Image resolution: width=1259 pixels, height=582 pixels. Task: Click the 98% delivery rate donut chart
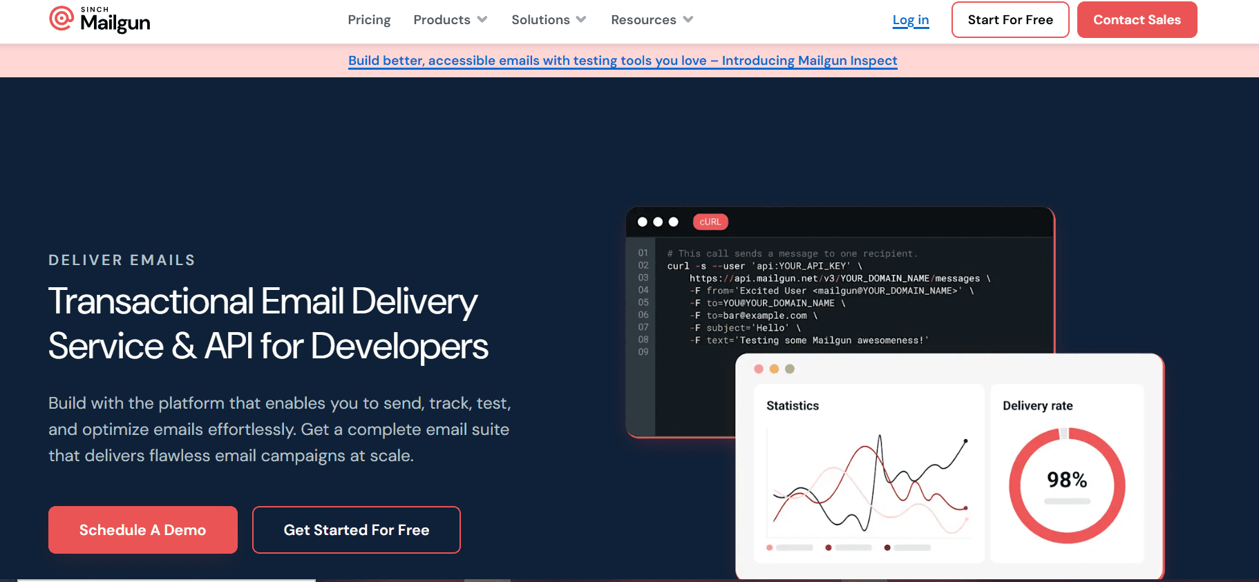[1067, 485]
